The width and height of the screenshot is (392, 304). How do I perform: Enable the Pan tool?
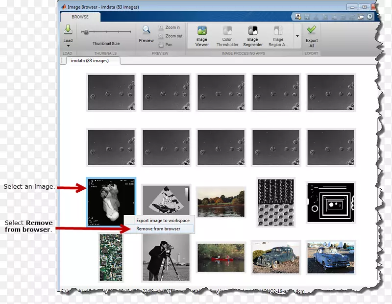tap(165, 45)
